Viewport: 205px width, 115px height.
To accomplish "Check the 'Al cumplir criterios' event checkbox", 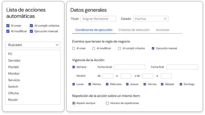I will click(x=119, y=48).
